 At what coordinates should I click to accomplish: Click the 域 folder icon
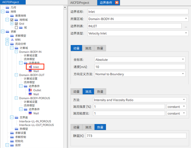pos(21,28)
